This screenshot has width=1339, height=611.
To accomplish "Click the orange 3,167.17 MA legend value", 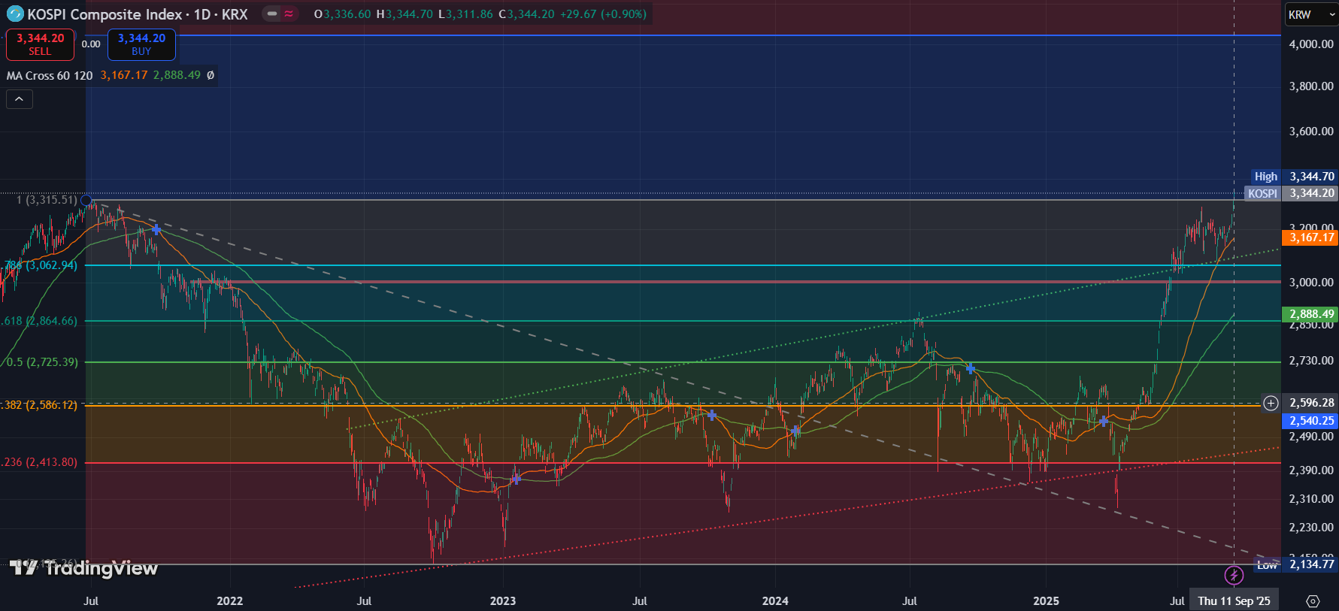I will click(x=124, y=75).
